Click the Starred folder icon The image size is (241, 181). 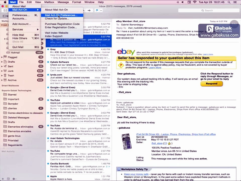tap(5, 94)
